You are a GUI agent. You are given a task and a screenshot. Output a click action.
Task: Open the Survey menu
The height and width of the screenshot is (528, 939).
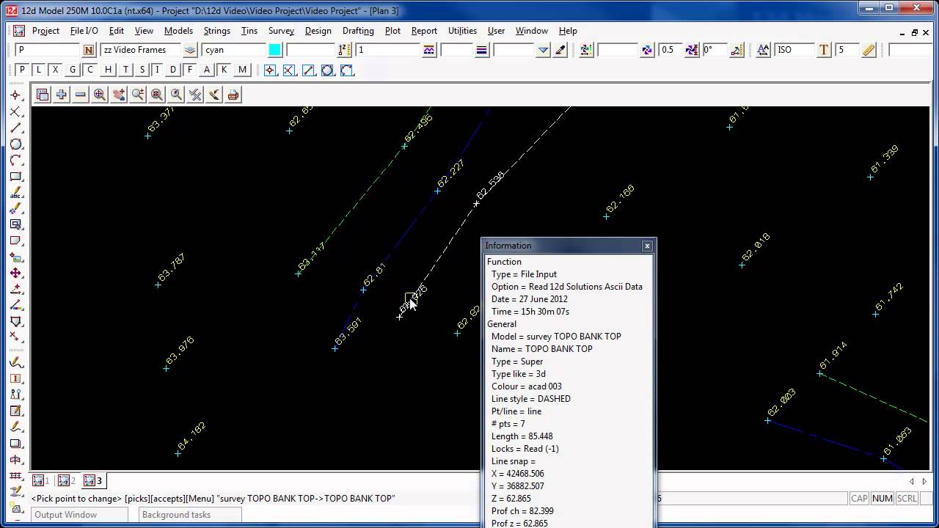click(x=281, y=31)
